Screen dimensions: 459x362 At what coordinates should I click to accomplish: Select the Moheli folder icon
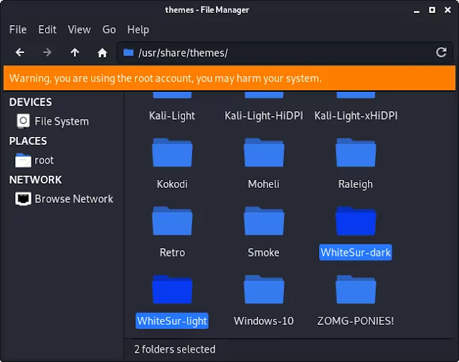pos(264,153)
